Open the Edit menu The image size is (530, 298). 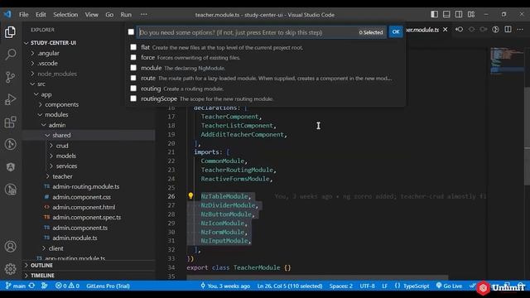[x=41, y=15]
